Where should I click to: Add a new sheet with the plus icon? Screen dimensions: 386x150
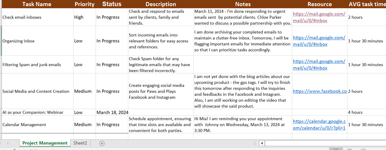pos(102,143)
